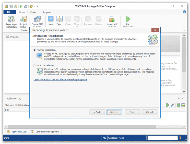Click the green list view icon in log panel
190x144 pixels.
(178, 105)
